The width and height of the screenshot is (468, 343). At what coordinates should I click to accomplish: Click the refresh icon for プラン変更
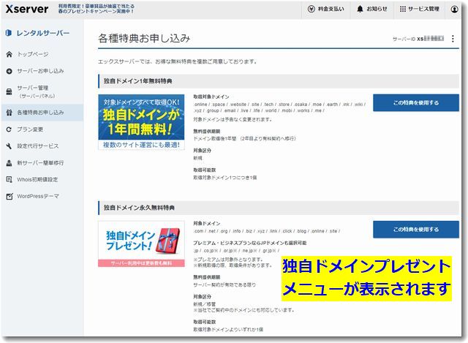click(9, 129)
